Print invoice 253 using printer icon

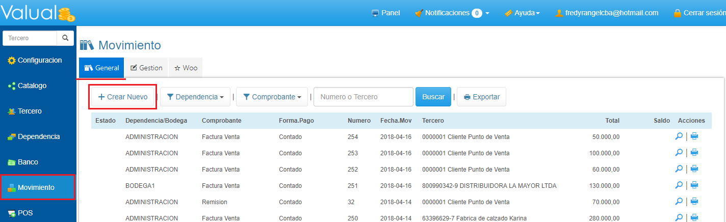[x=694, y=152]
